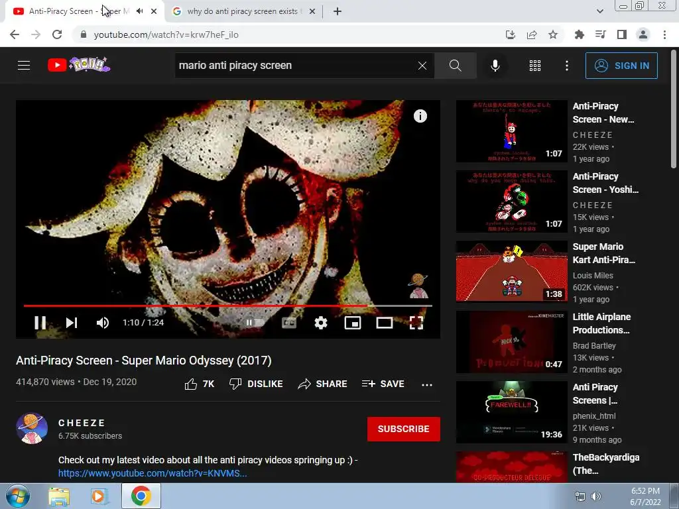Clear the search box text
The height and width of the screenshot is (509, 679).
point(422,66)
